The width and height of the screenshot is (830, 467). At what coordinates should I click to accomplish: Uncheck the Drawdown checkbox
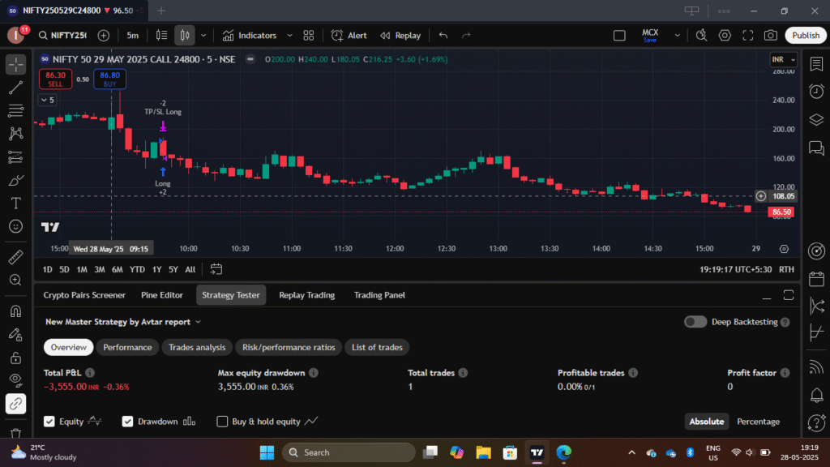pyautogui.click(x=127, y=422)
